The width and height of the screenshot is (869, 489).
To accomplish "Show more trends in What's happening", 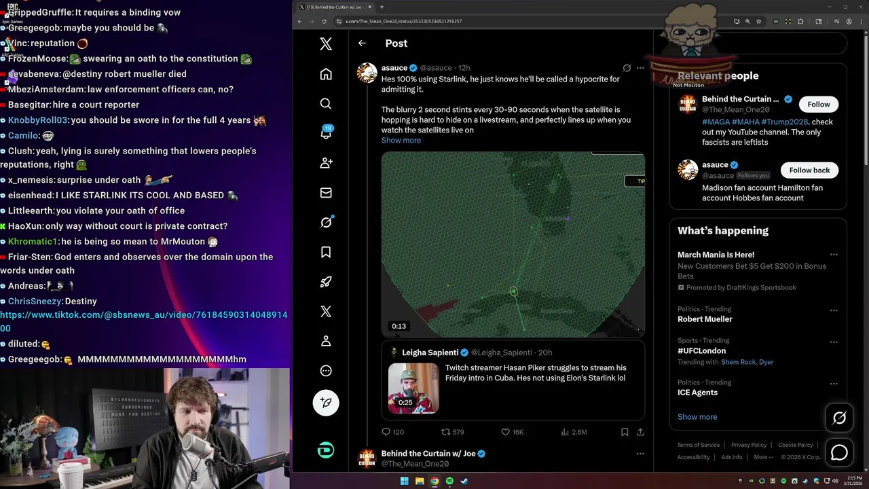I will click(x=697, y=417).
